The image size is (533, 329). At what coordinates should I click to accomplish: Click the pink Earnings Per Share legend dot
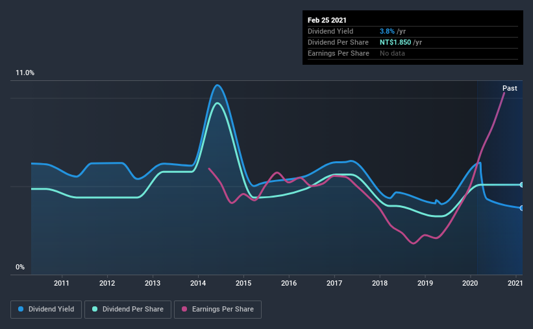(184, 309)
